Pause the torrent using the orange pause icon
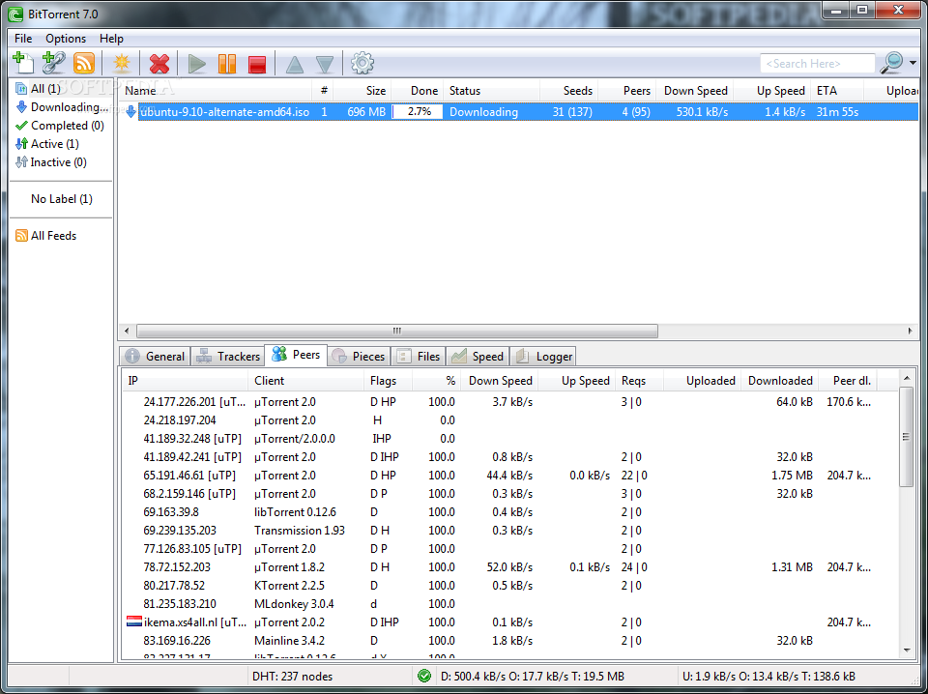 (x=227, y=64)
